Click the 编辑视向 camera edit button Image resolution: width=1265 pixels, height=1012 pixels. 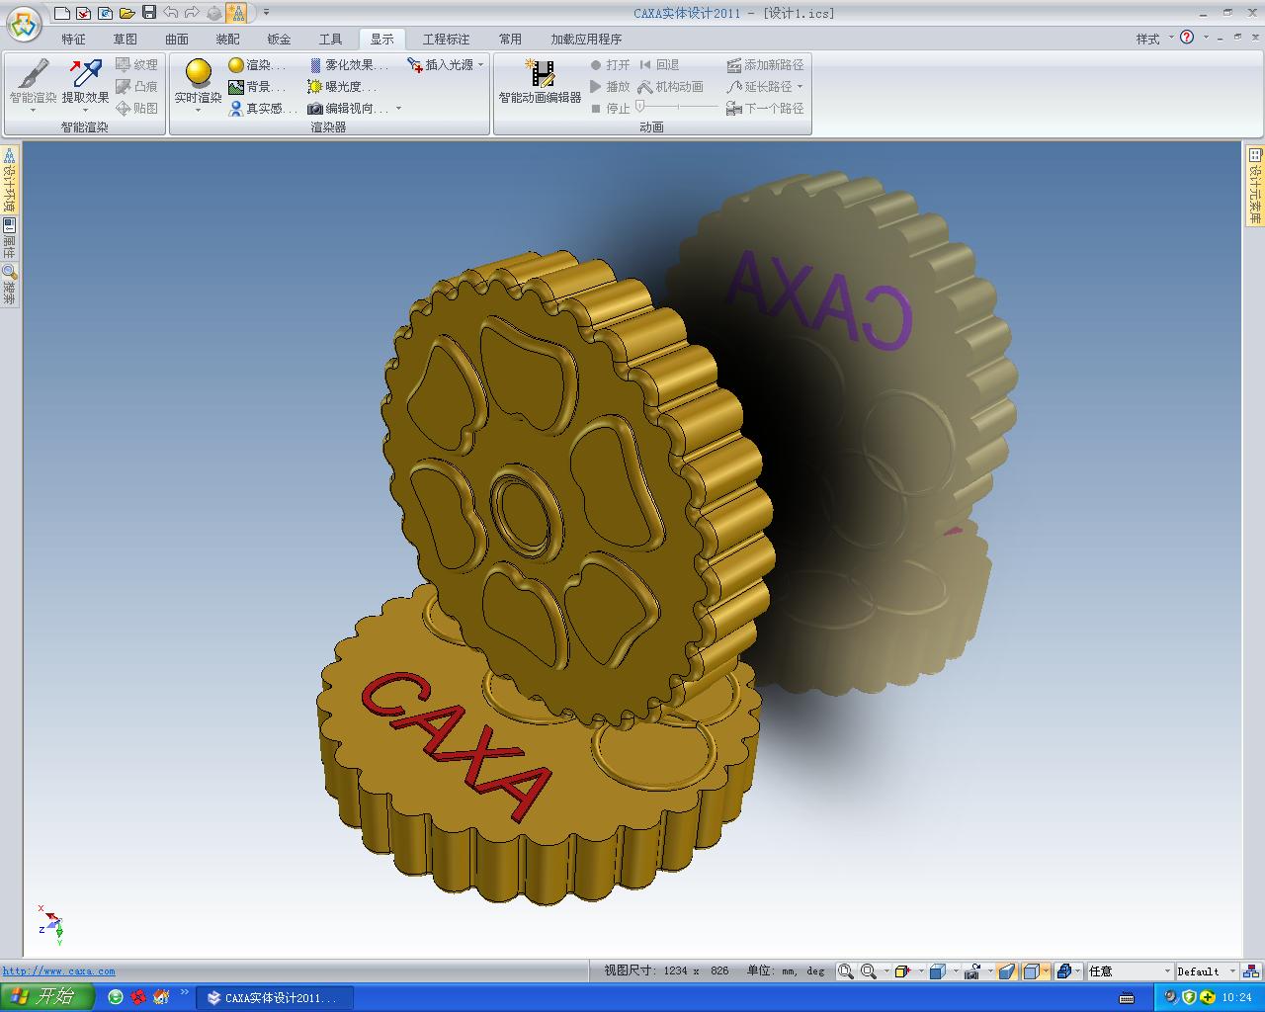pos(348,109)
